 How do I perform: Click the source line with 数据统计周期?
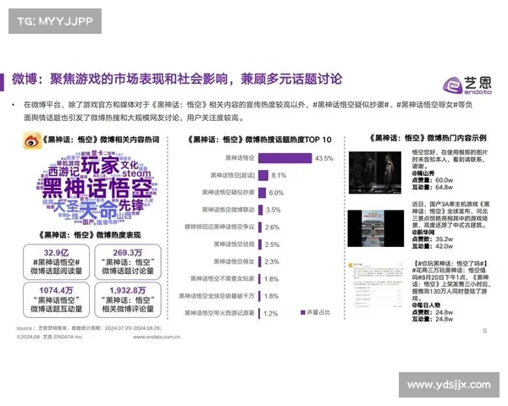(89, 328)
